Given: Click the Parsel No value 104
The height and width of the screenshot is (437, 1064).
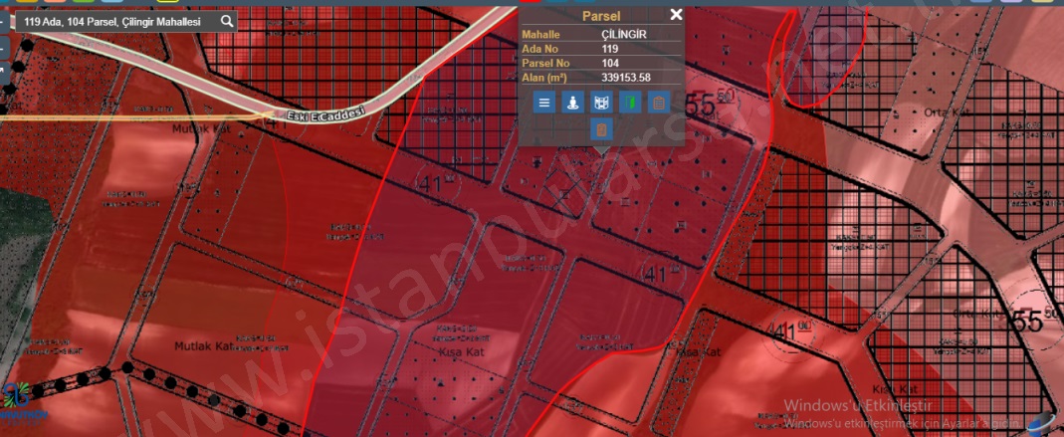Looking at the screenshot, I should 610,63.
